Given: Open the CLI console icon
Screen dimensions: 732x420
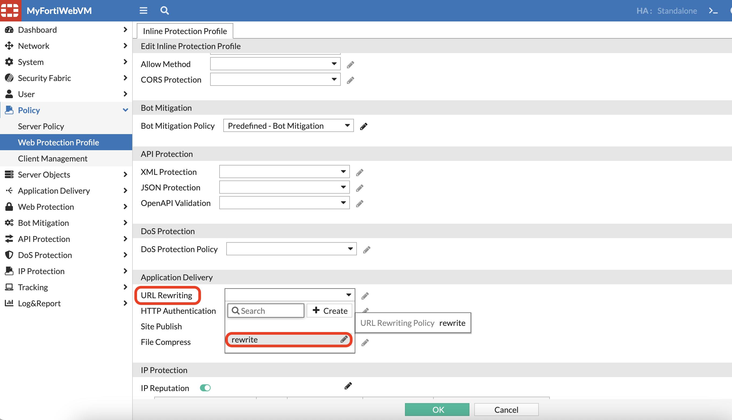Looking at the screenshot, I should coord(713,11).
